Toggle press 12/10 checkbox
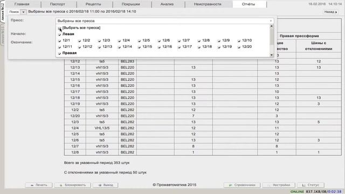The image size is (345, 194). pyautogui.click(x=239, y=41)
